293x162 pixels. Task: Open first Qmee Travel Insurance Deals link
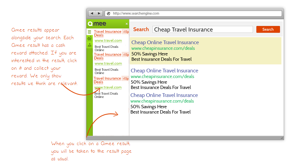point(108,33)
